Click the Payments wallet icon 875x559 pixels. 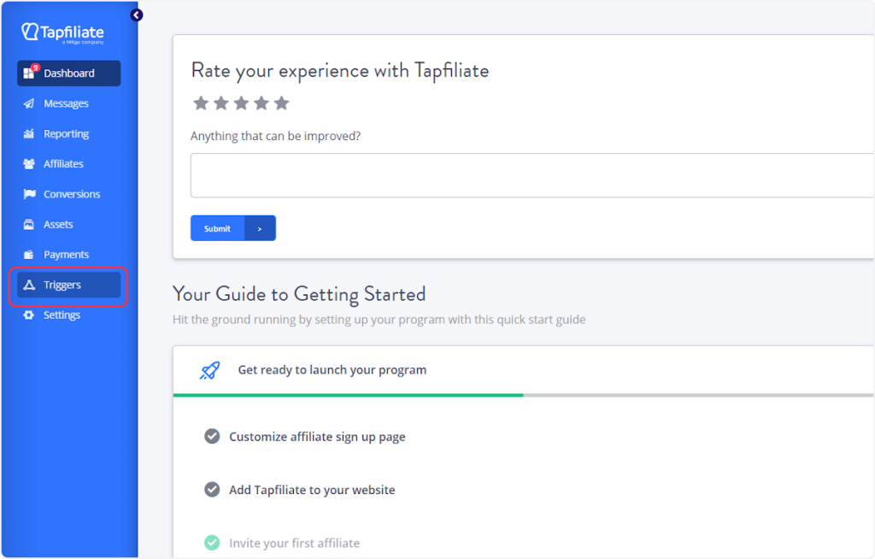29,255
